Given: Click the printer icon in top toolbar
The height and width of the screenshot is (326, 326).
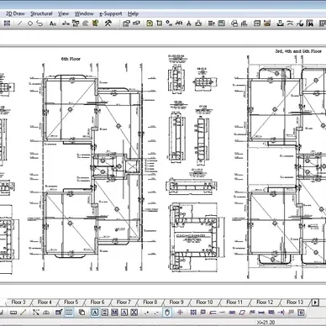Looking at the screenshot, I should (x=234, y=24).
